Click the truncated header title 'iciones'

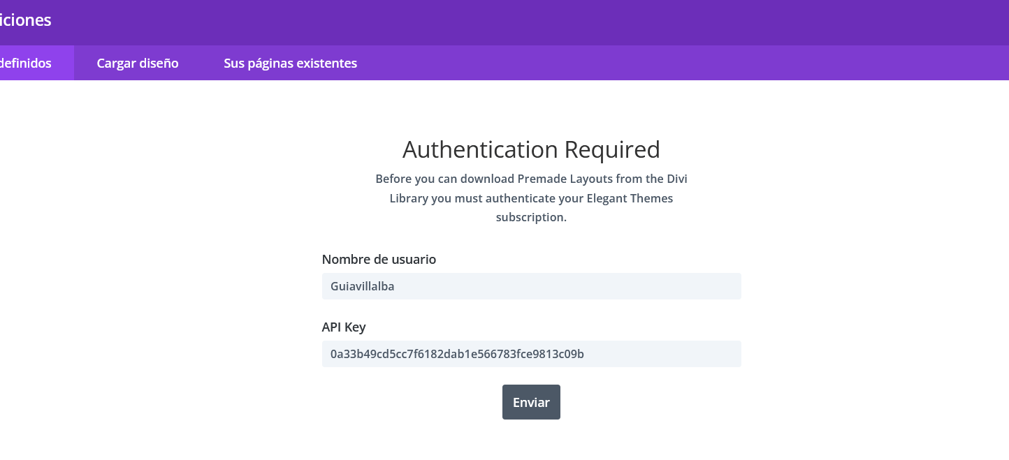tap(26, 20)
